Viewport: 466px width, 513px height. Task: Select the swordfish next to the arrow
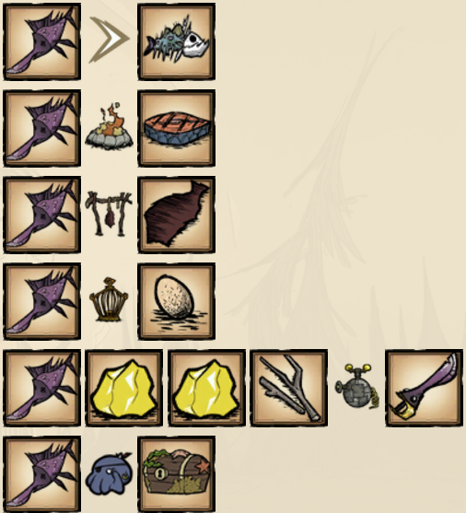[41, 41]
